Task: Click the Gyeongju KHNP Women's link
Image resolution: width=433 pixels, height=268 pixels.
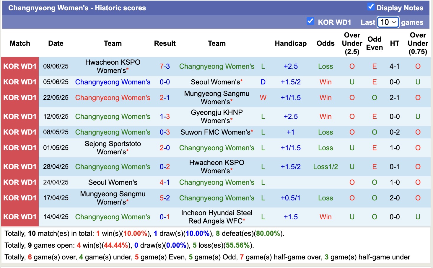Action: [x=216, y=116]
